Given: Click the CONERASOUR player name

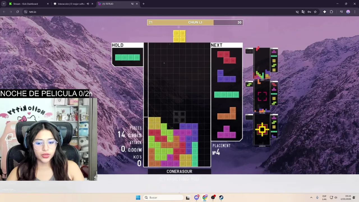Looking at the screenshot, I should pos(179,171).
